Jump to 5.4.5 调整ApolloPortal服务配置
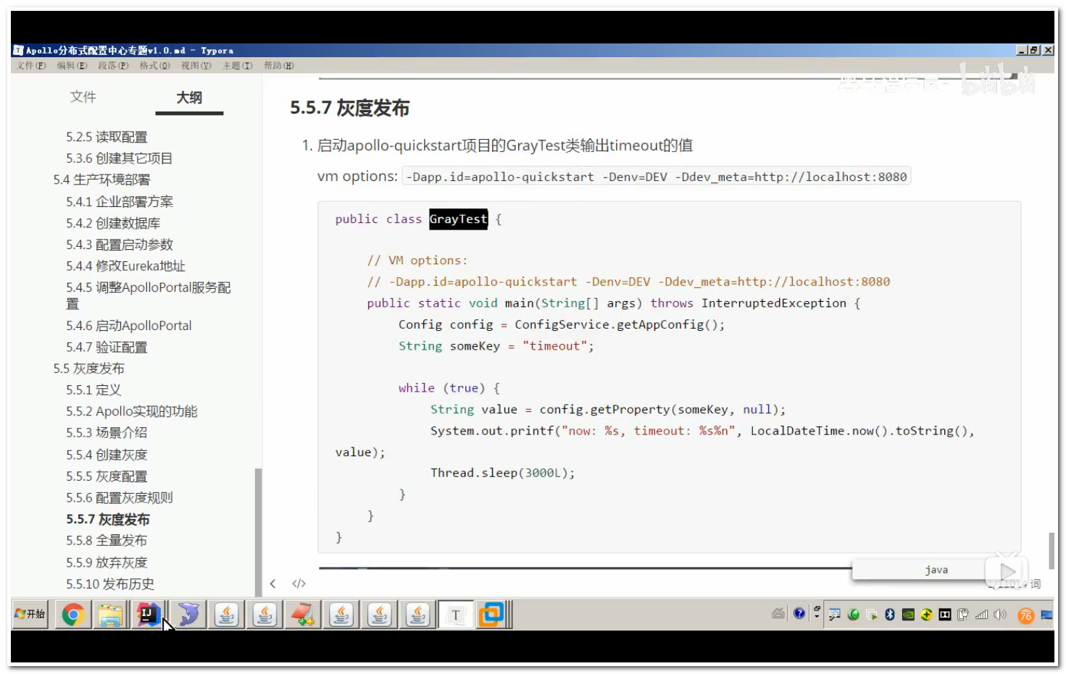 tap(149, 295)
